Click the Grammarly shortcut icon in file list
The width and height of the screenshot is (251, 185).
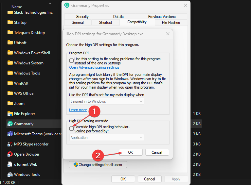[x=10, y=124]
